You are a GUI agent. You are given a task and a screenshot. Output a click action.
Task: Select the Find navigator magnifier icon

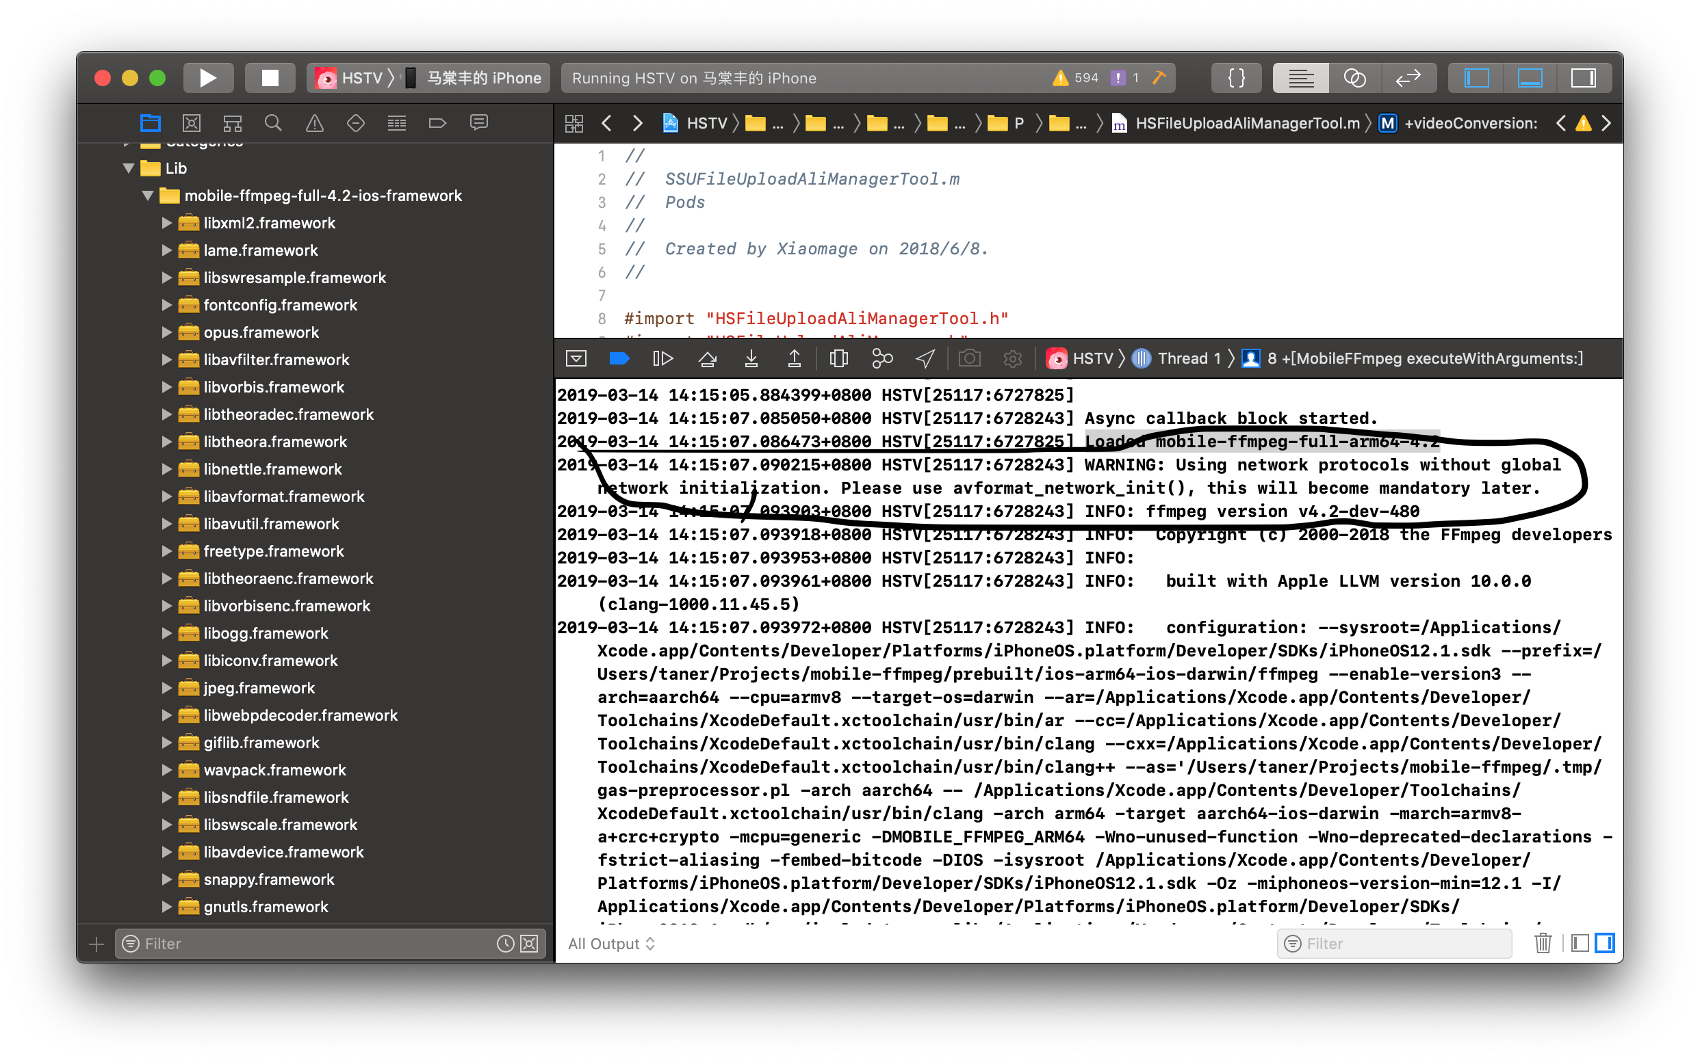point(273,122)
